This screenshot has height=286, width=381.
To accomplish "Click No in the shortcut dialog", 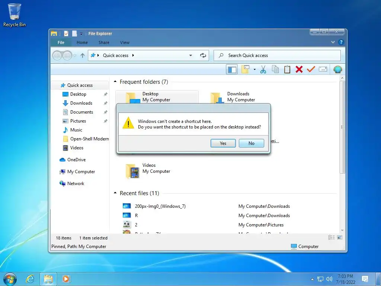I will pos(252,143).
